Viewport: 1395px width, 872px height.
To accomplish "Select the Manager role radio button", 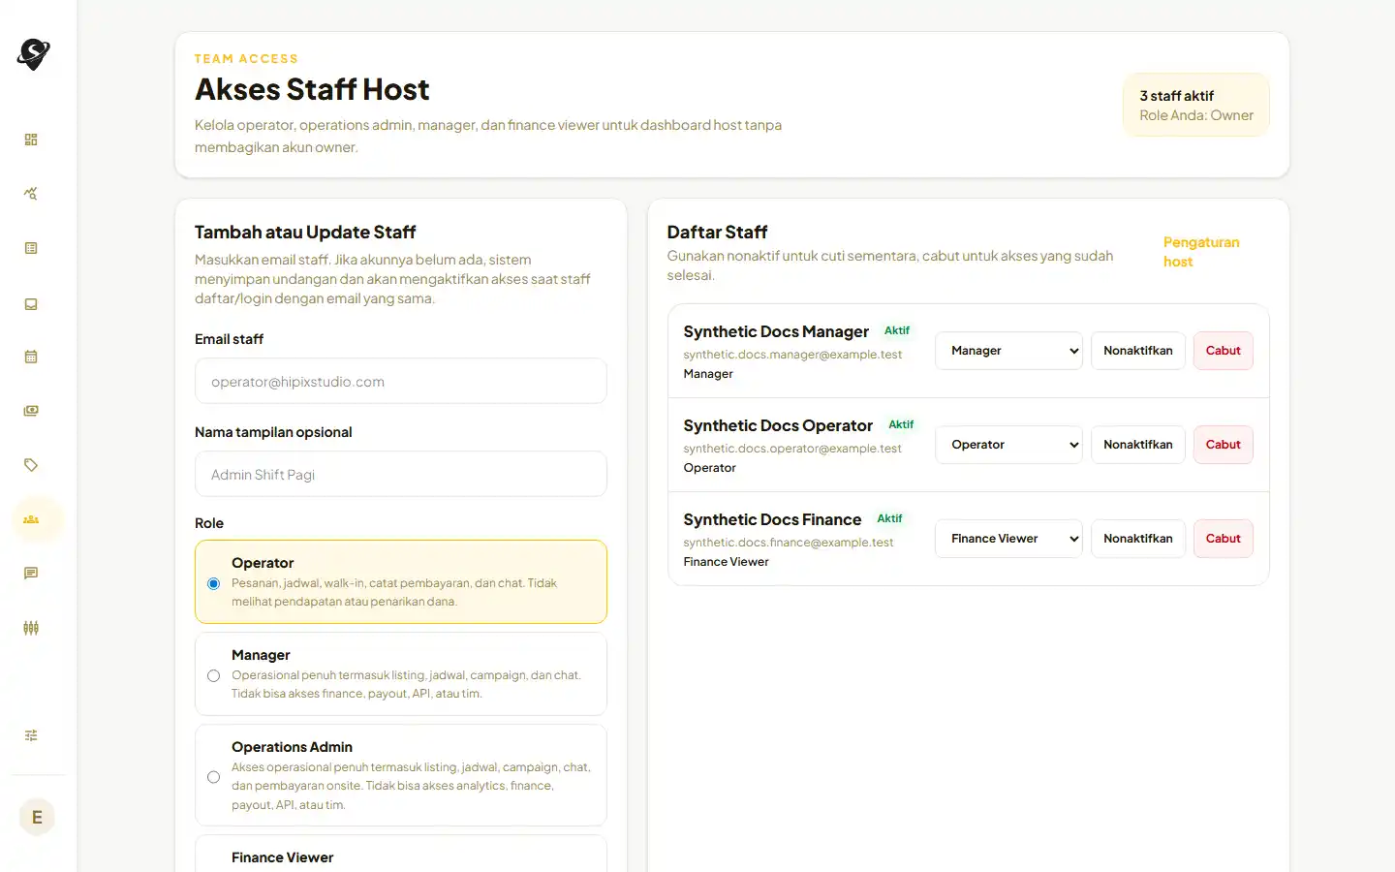I will click(213, 675).
